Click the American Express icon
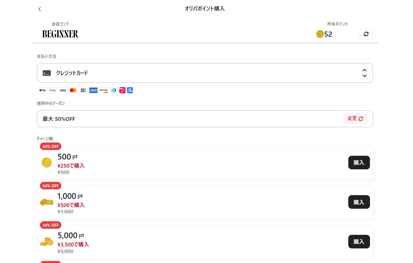 point(93,90)
